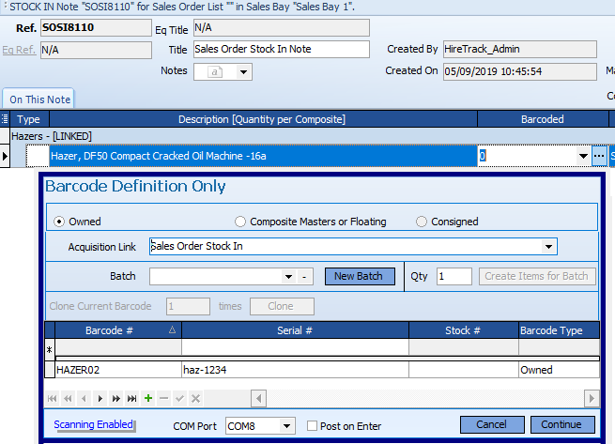Image resolution: width=615 pixels, height=444 pixels.
Task: Select the Owned radio button
Action: click(x=59, y=222)
